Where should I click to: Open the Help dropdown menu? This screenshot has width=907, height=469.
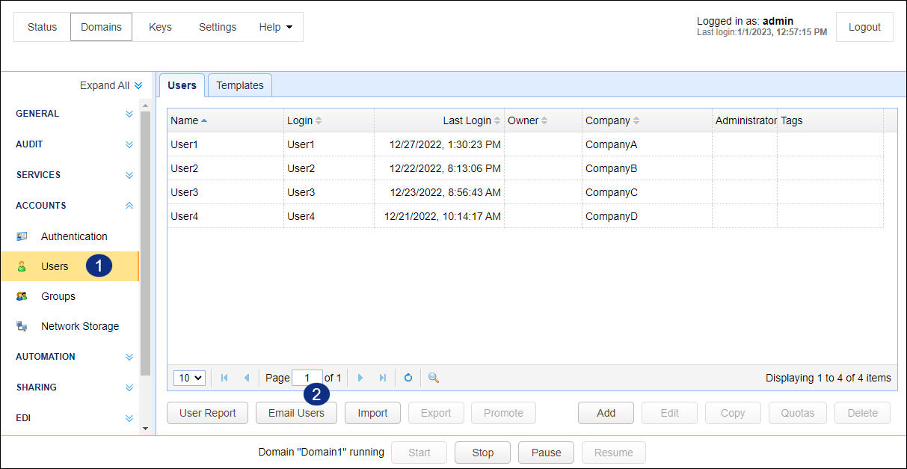[x=276, y=27]
